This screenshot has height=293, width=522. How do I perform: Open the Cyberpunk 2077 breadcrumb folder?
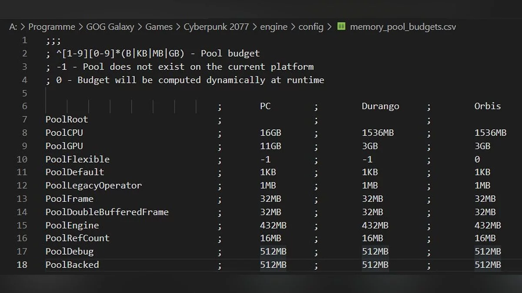click(216, 27)
